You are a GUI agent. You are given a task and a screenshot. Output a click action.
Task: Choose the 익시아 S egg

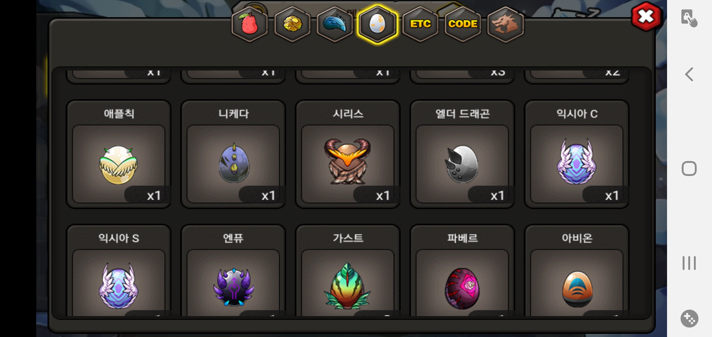coord(119,271)
